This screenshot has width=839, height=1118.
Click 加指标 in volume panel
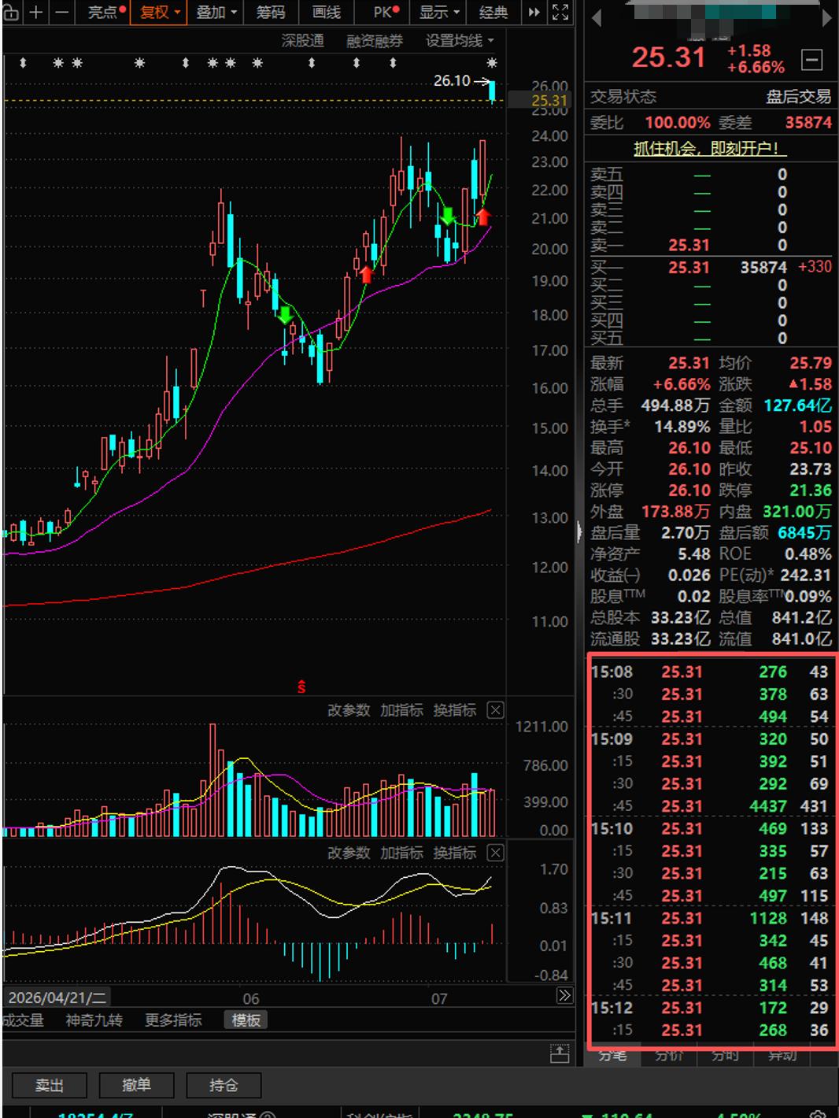401,710
